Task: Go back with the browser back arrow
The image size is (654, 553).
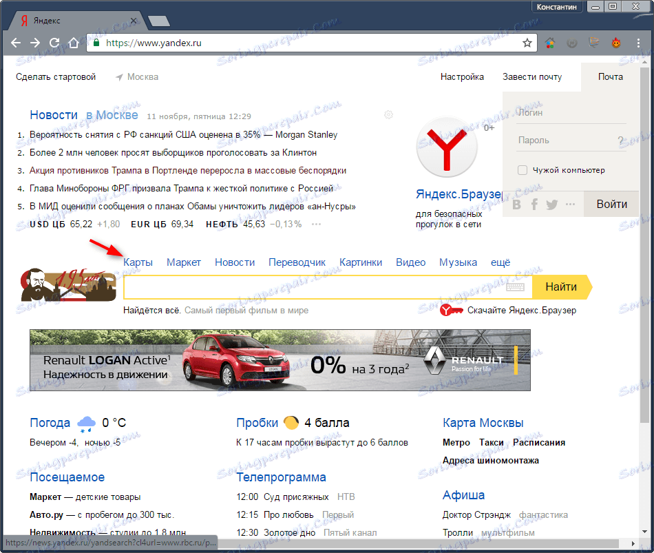Action: (15, 43)
